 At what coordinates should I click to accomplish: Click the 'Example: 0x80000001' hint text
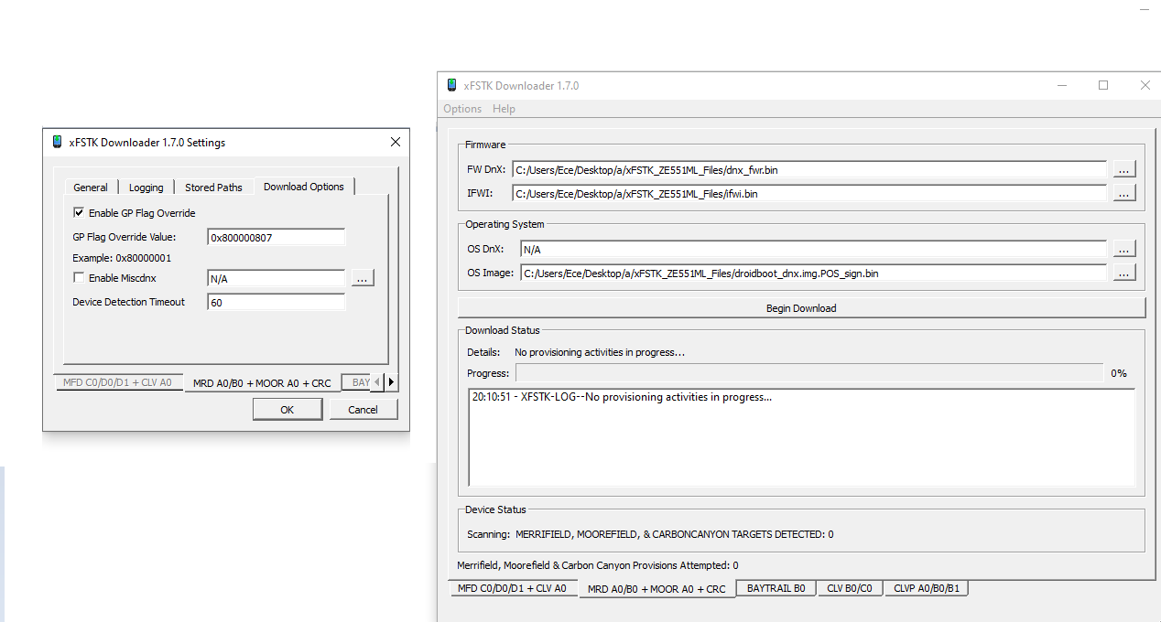(122, 258)
